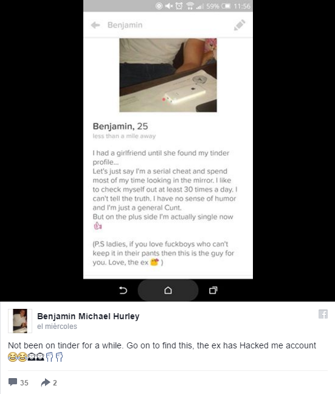Tap the back arrow next to Benjamin
335x394 pixels.
point(95,25)
